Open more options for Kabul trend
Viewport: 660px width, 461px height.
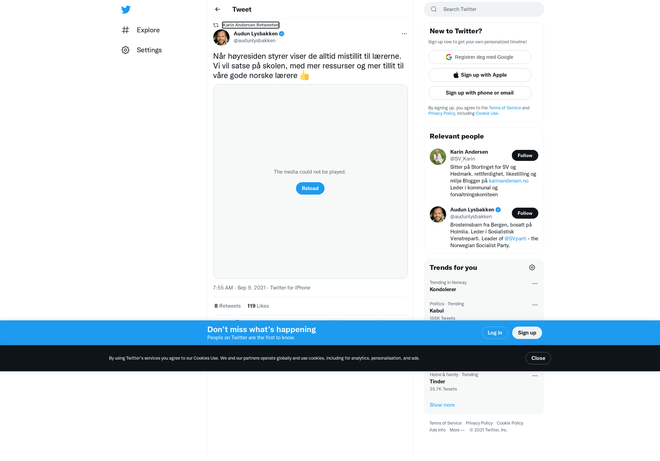click(x=535, y=305)
